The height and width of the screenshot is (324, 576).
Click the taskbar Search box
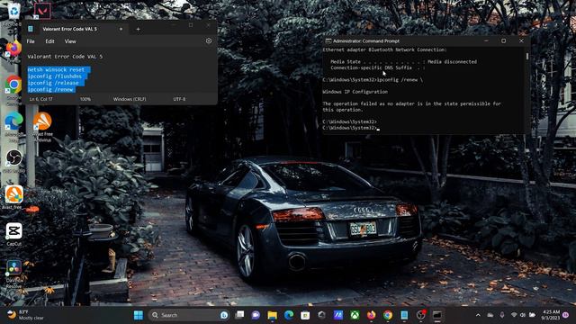(x=189, y=315)
